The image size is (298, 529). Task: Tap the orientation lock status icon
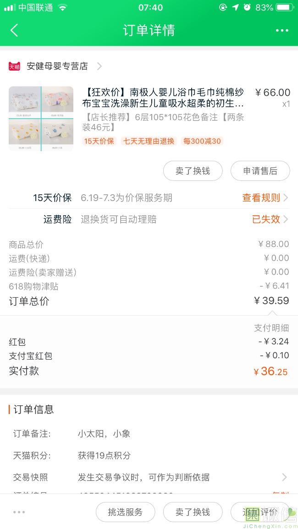click(223, 7)
